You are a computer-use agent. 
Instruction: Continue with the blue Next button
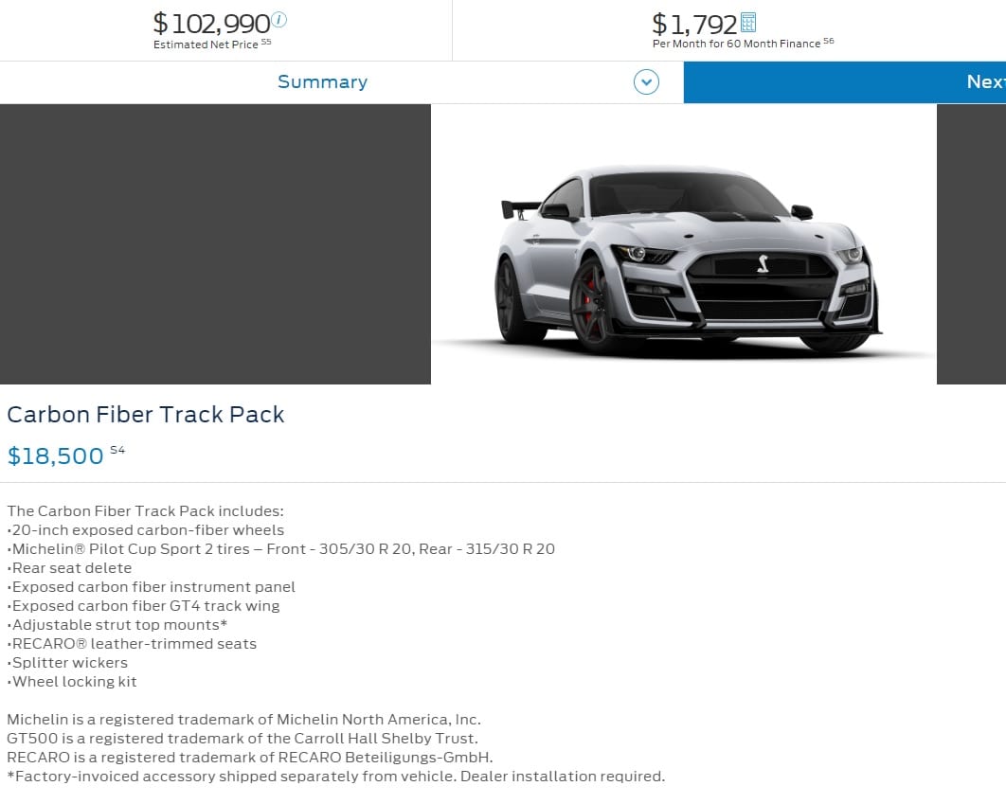[x=845, y=82]
